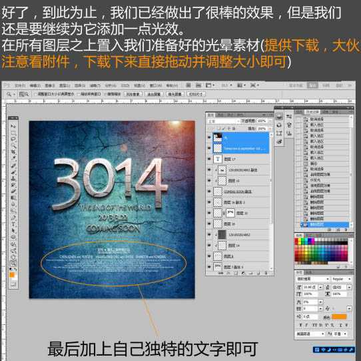Click the IME language bar 中 icon
The height and width of the screenshot is (361, 361).
(323, 350)
